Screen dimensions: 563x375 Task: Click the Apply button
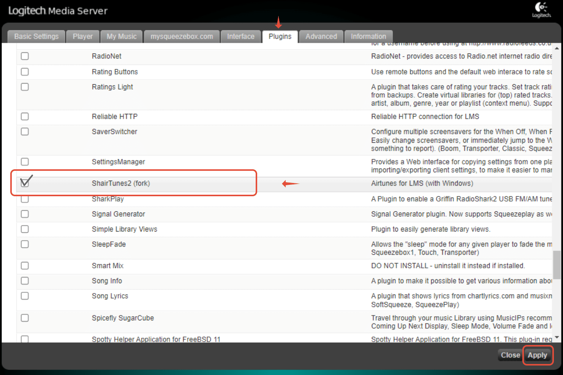point(537,355)
